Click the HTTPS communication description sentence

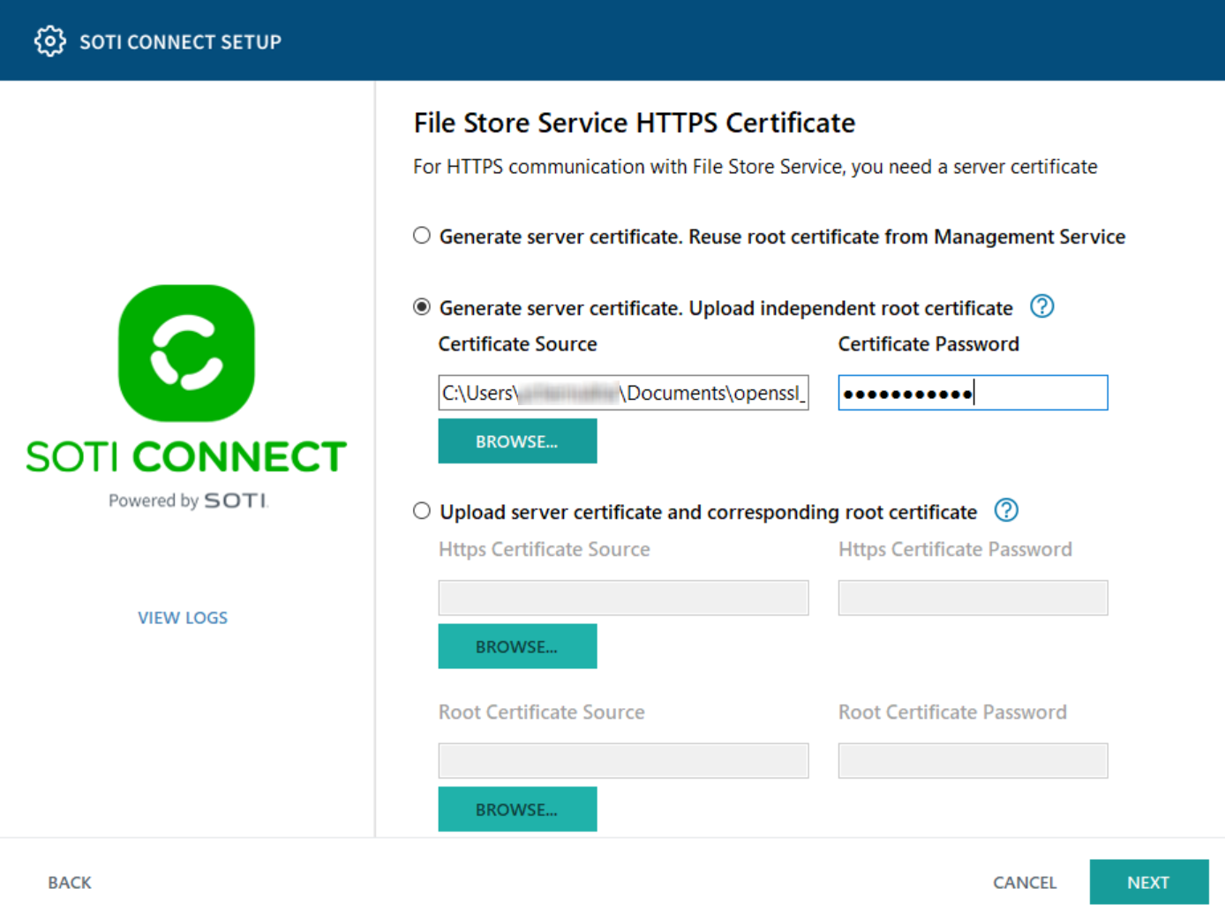click(x=755, y=167)
